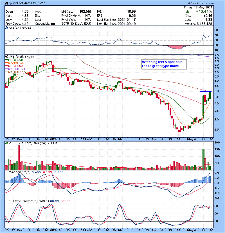Select the Friday 17-May-2024 date text
225x233 pixels.
(x=198, y=7)
